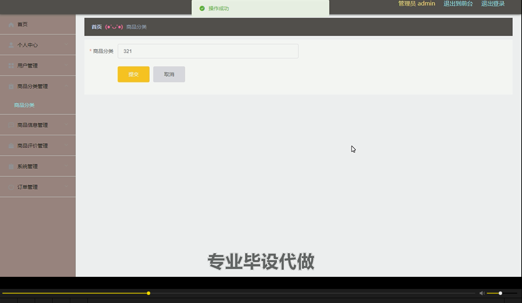Select the home icon beside 首页
522x303 pixels.
pyautogui.click(x=11, y=24)
